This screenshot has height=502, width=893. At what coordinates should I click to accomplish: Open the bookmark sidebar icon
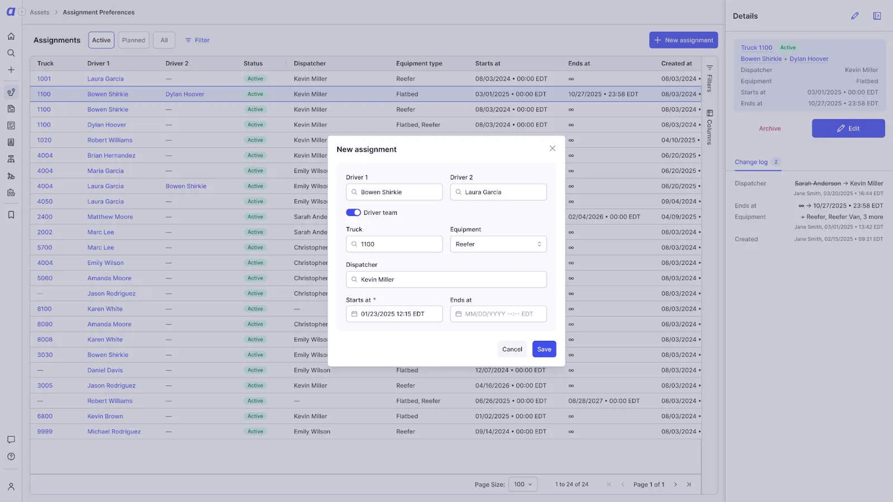(x=11, y=215)
